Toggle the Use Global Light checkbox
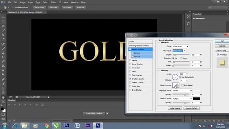The width and height of the screenshot is (229, 129). 180,77
